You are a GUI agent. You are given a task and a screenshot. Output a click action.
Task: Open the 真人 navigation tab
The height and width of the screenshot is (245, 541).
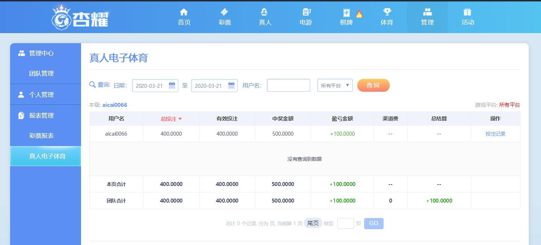[x=265, y=17]
